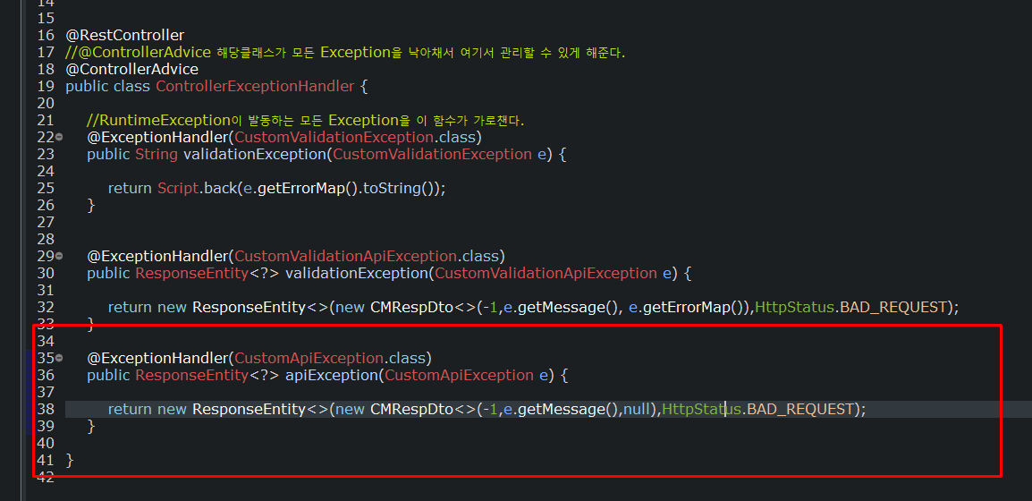Click the closing brace on line 41
Image resolution: width=1032 pixels, height=501 pixels.
pos(70,461)
